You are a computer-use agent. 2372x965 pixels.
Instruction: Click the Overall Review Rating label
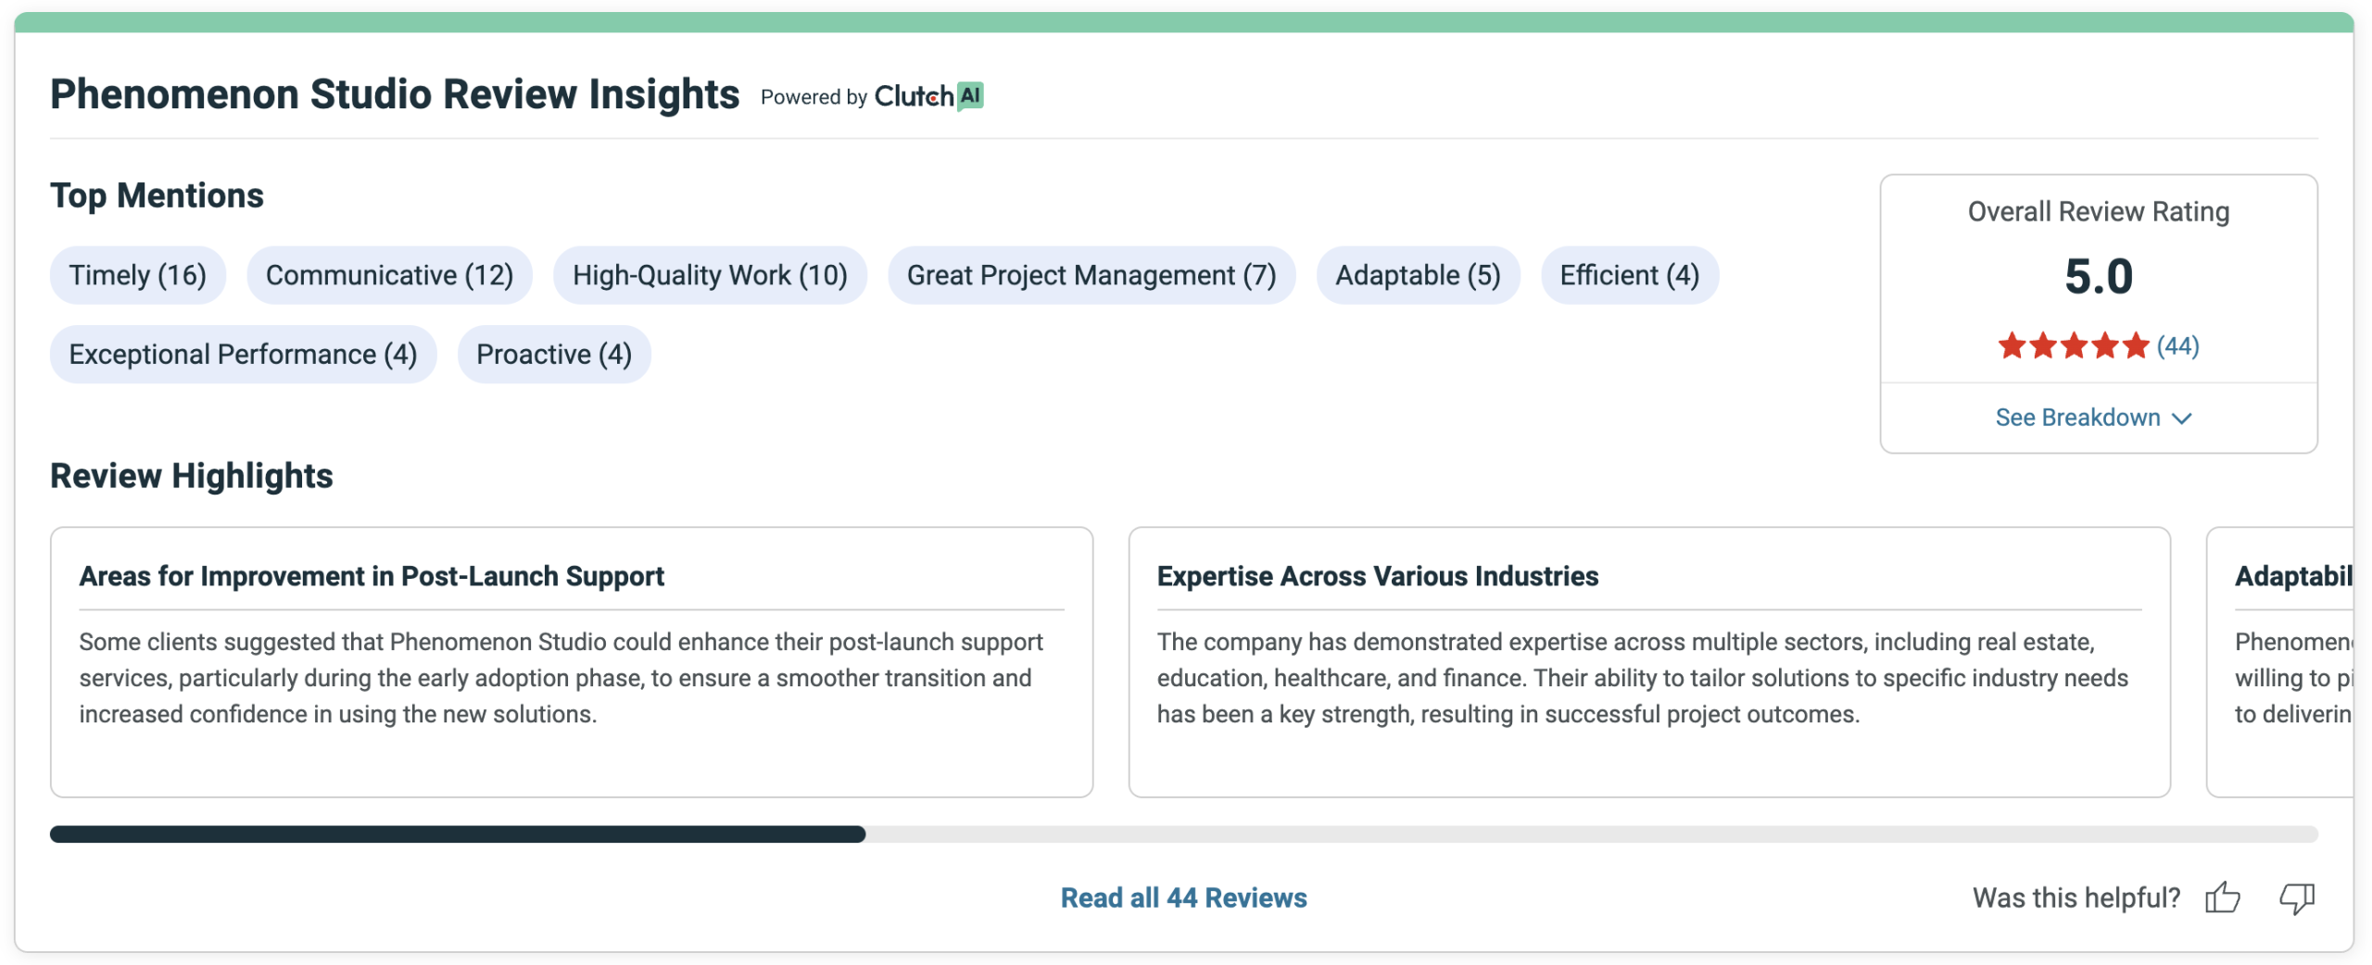pos(2099,211)
